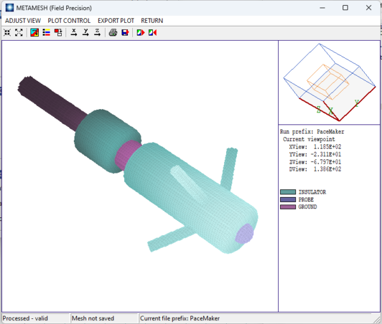
Task: Click the colored plot style icon
Action: pos(34,32)
